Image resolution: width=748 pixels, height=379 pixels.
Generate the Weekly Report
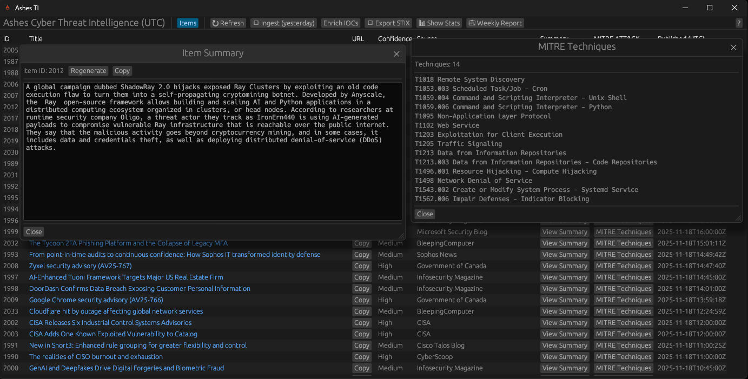(x=495, y=23)
